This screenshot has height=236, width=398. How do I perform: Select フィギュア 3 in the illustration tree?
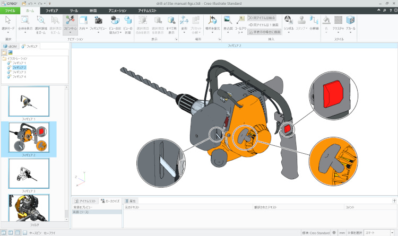point(19,72)
